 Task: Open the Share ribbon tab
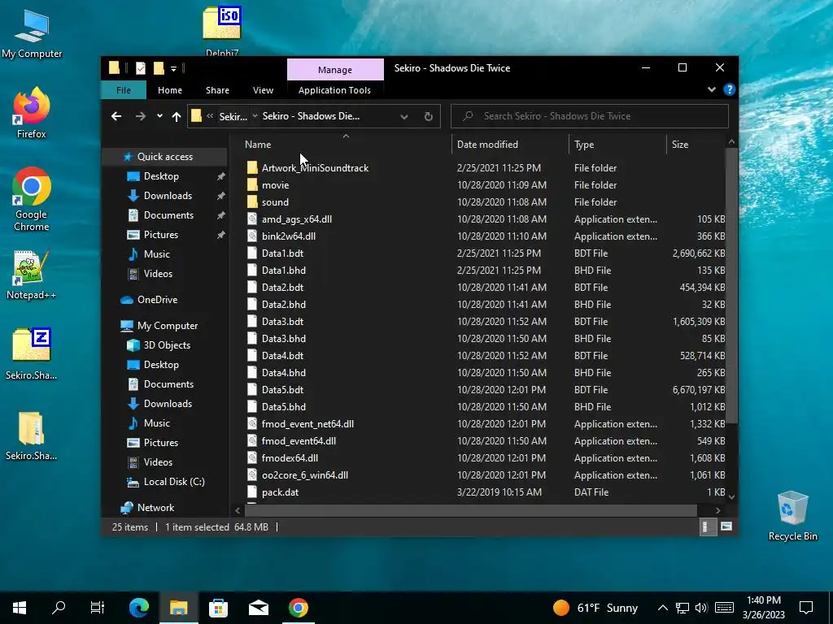[218, 90]
